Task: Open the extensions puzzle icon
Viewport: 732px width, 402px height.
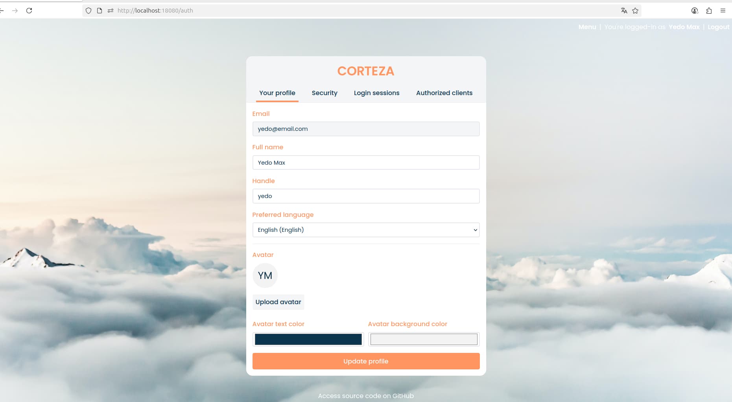Action: click(x=709, y=11)
